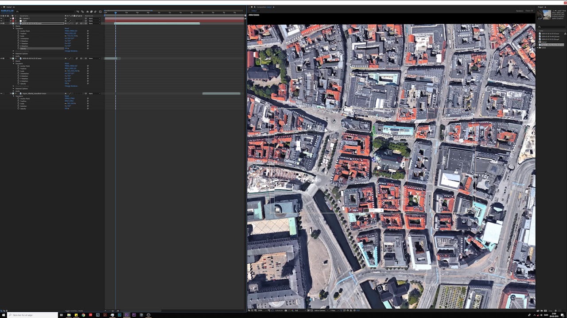Image resolution: width=567 pixels, height=318 pixels.
Task: Open the viewer magnification ratio dropdown
Action: pyautogui.click(x=261, y=310)
